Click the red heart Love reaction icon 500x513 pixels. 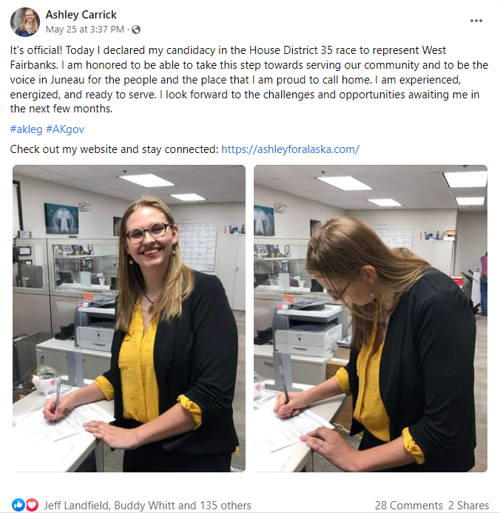pyautogui.click(x=32, y=505)
